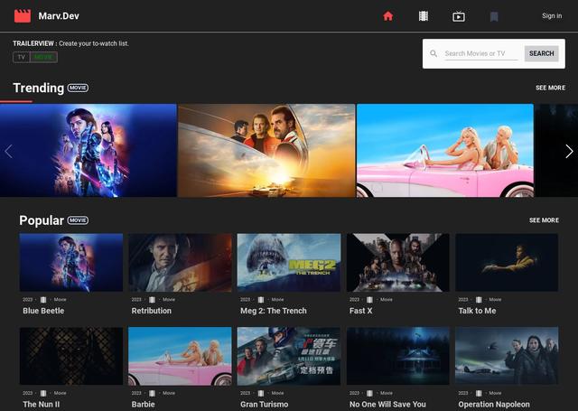Open the Bookmarks icon in navbar

coord(494,16)
